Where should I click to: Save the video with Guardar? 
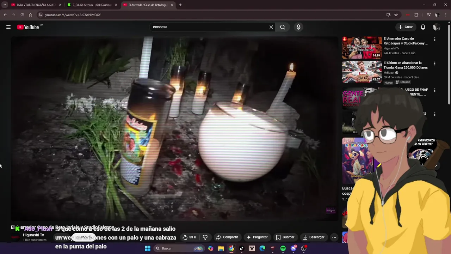(x=285, y=237)
